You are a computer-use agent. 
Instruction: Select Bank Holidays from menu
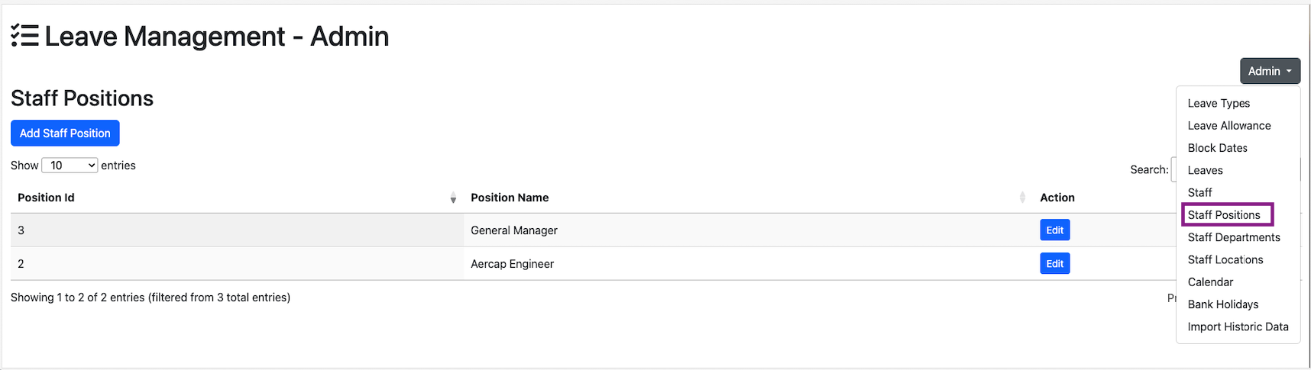tap(1222, 304)
